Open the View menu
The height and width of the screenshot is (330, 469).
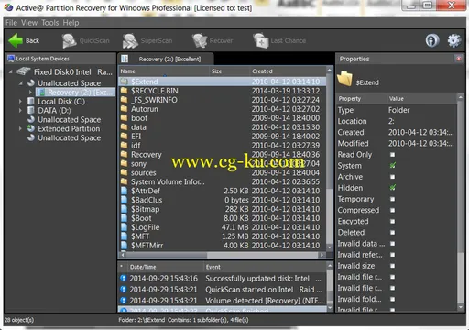(x=29, y=23)
